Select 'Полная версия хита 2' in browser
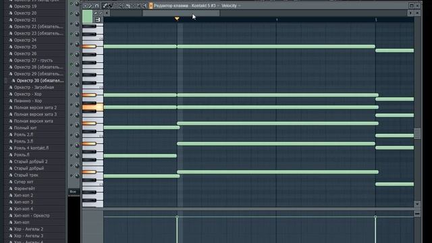Viewport: 432px width, 243px height. [x=35, y=107]
